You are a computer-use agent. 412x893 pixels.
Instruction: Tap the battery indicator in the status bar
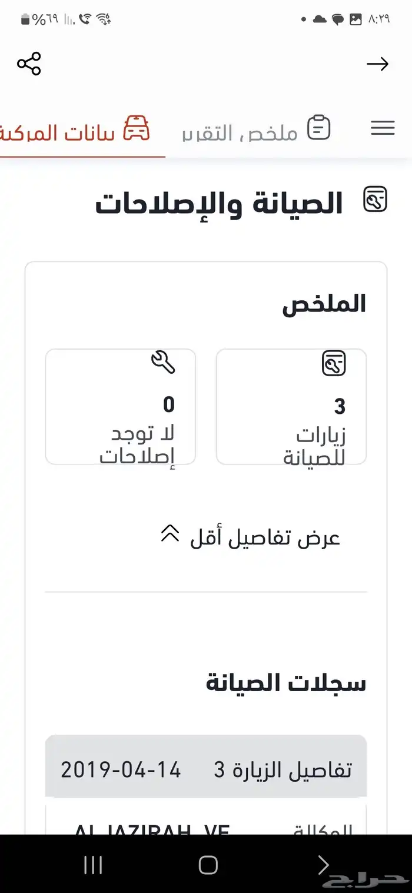(24, 18)
